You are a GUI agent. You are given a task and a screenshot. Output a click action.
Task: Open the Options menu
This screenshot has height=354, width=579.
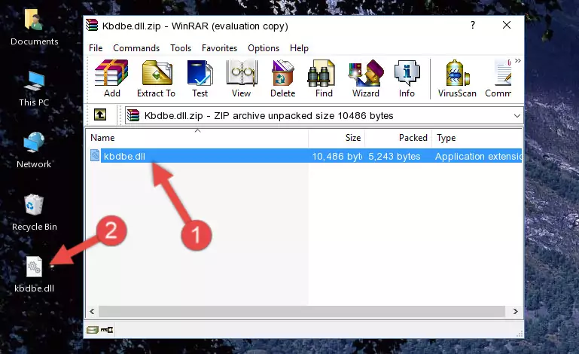264,48
